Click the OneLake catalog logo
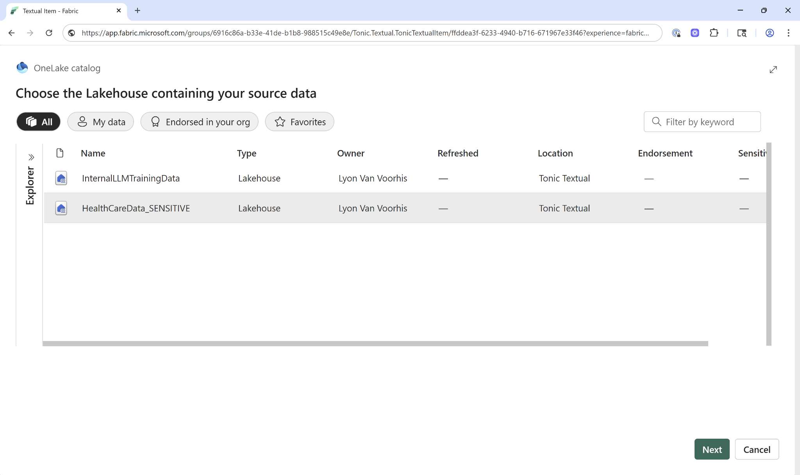 (22, 68)
